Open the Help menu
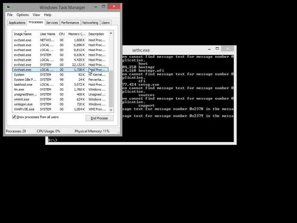The width and height of the screenshot is (297, 223). pos(48,15)
